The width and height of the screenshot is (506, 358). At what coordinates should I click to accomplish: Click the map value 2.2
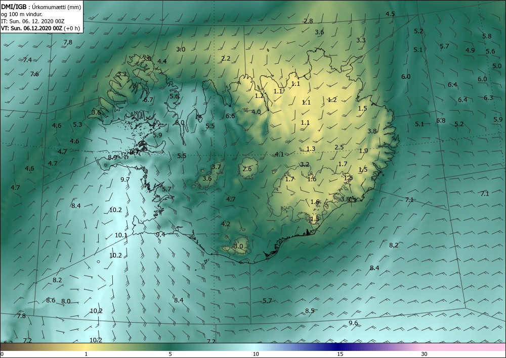(x=226, y=58)
